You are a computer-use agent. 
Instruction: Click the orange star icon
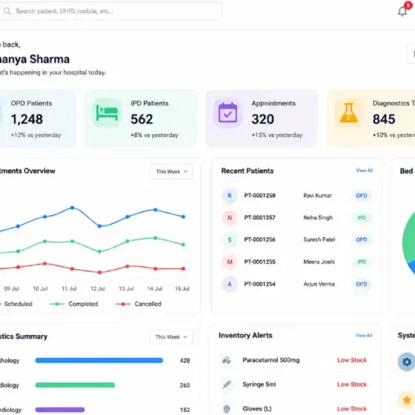[x=407, y=400]
